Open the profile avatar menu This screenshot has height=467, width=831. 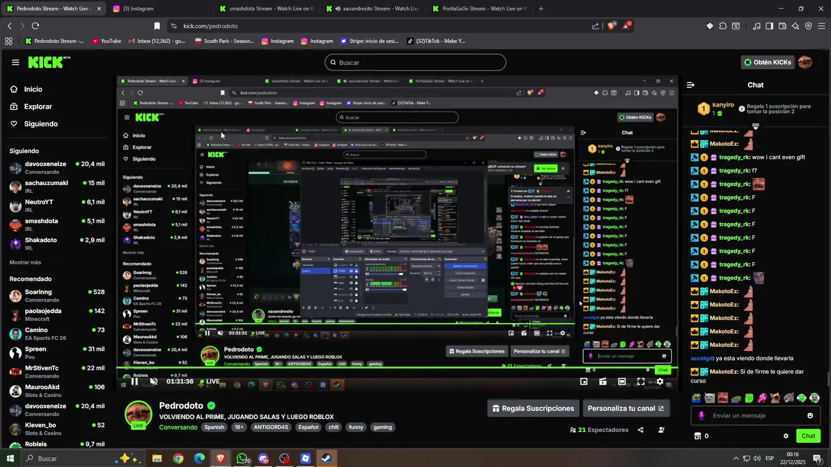click(805, 62)
